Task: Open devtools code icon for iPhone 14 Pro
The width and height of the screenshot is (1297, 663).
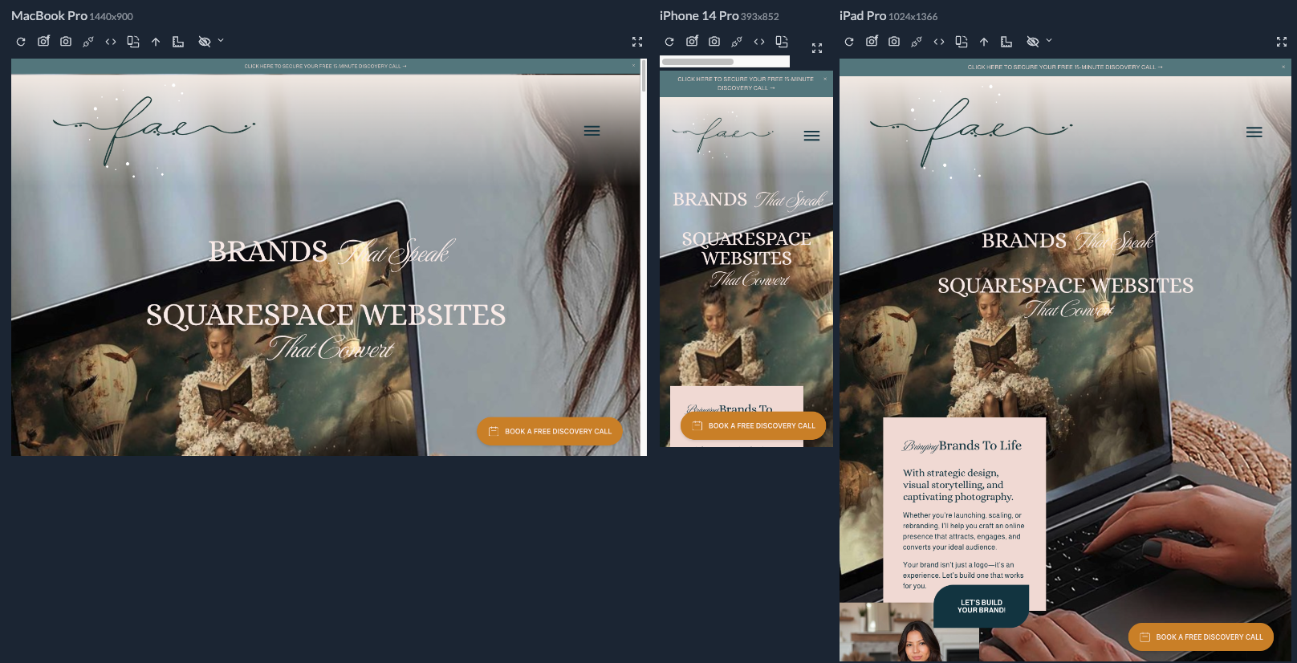Action: (x=759, y=42)
